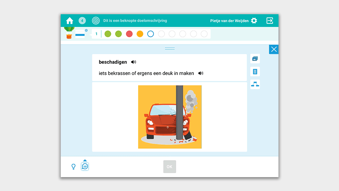This screenshot has width=339, height=191.
Task: Toggle the word help bubble icon
Action: point(85,166)
